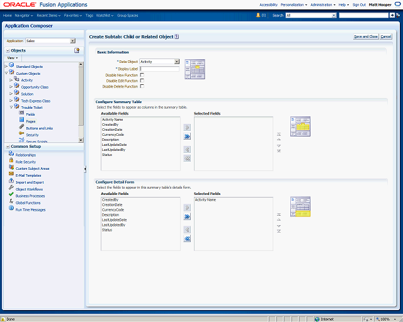
Task: Move Summary Table field to top
Action: pos(279,135)
